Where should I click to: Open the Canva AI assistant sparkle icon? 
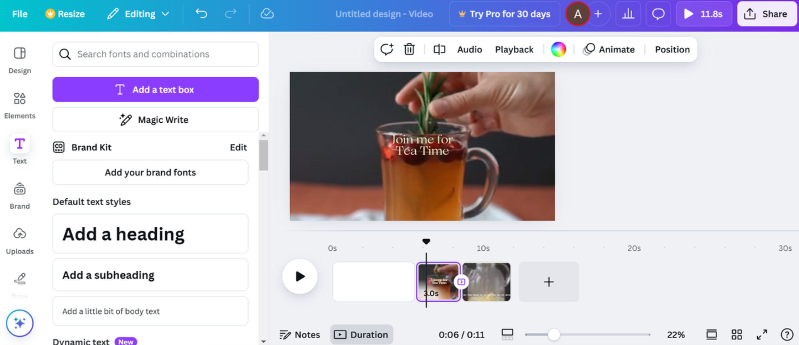point(20,323)
